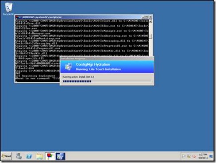Open Windows PowerShell from the taskbar
Screen dimensions: 216x163
(x=29, y=156)
